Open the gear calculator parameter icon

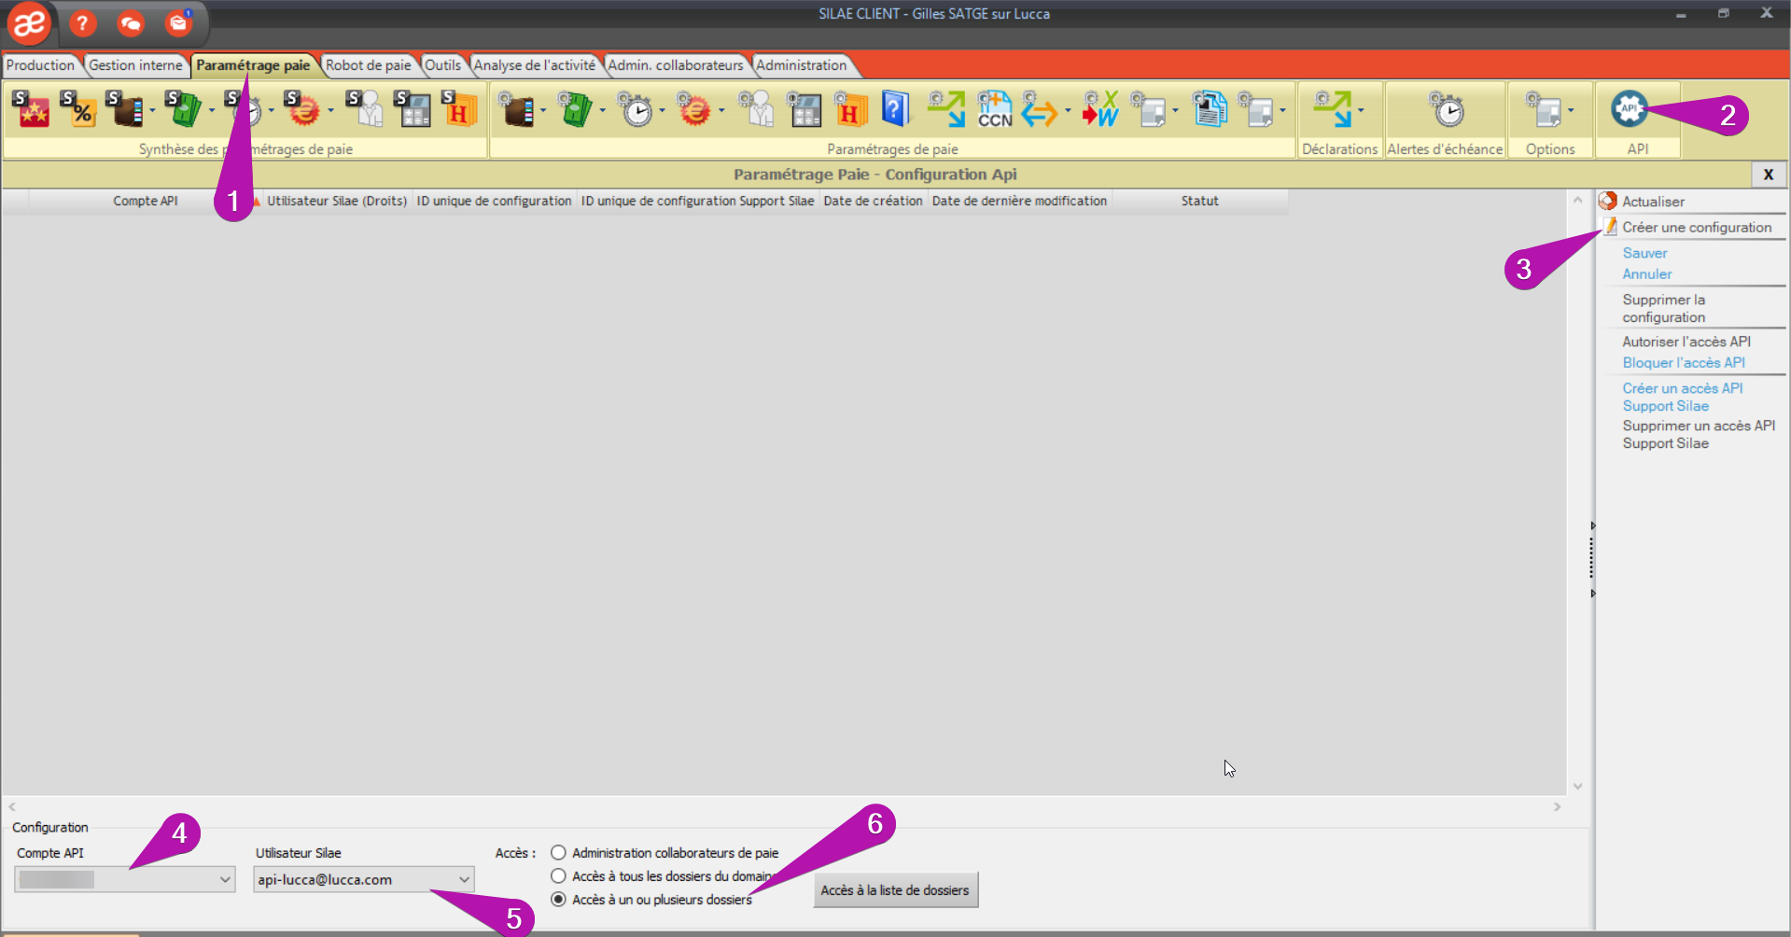coord(804,110)
